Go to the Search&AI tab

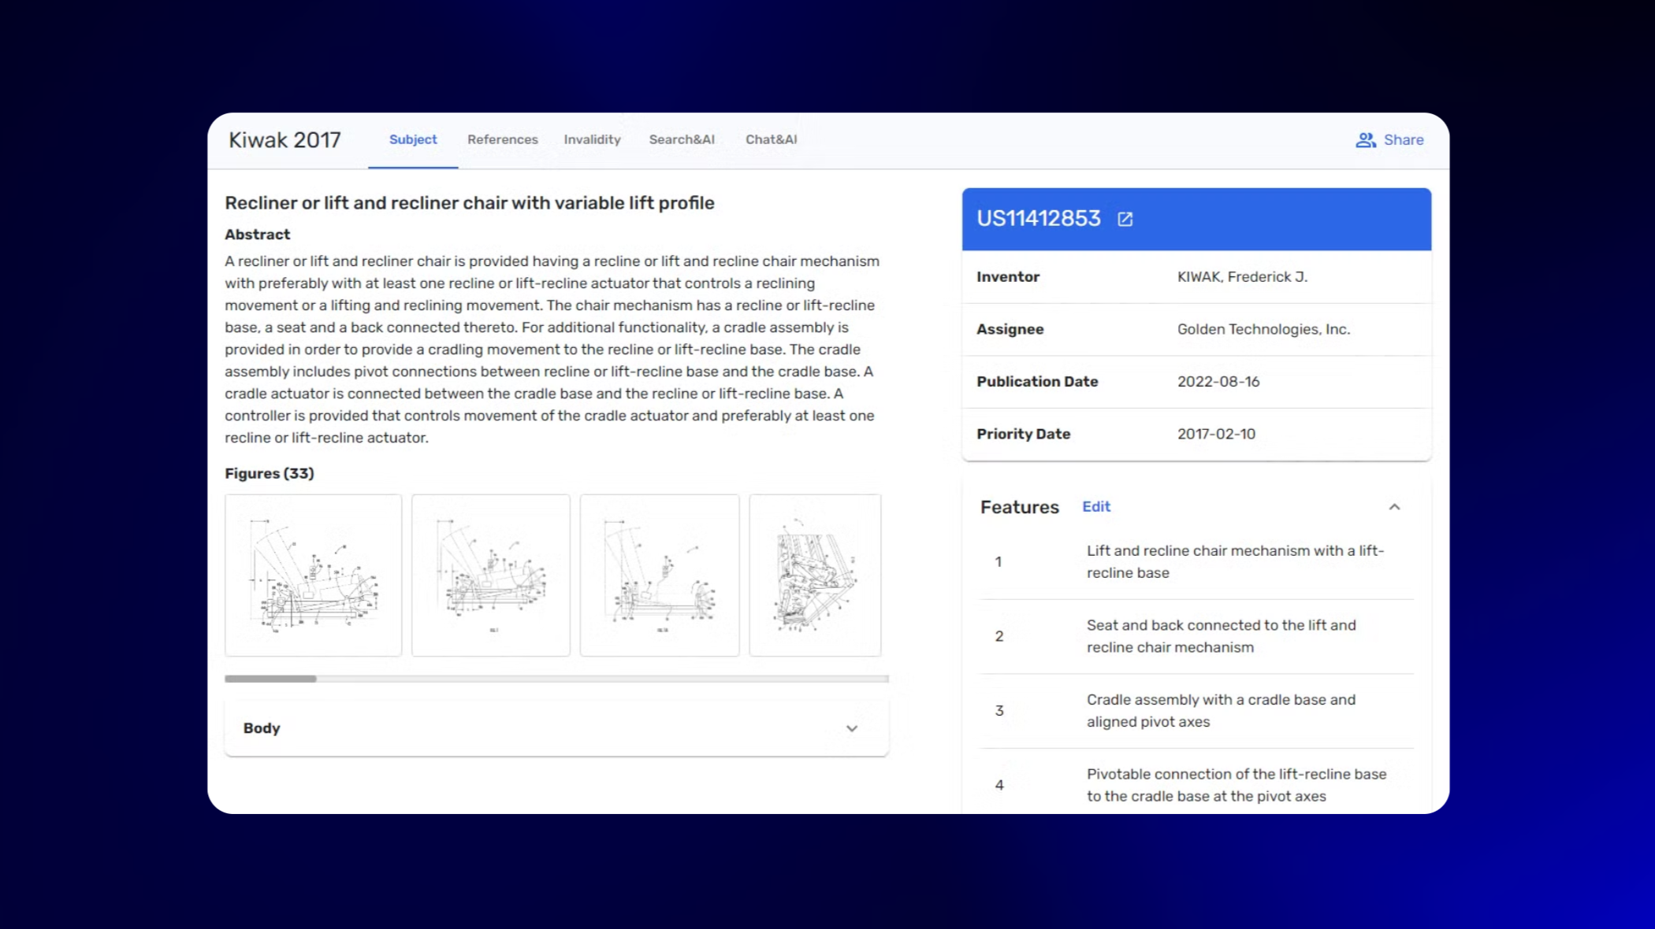pos(681,139)
